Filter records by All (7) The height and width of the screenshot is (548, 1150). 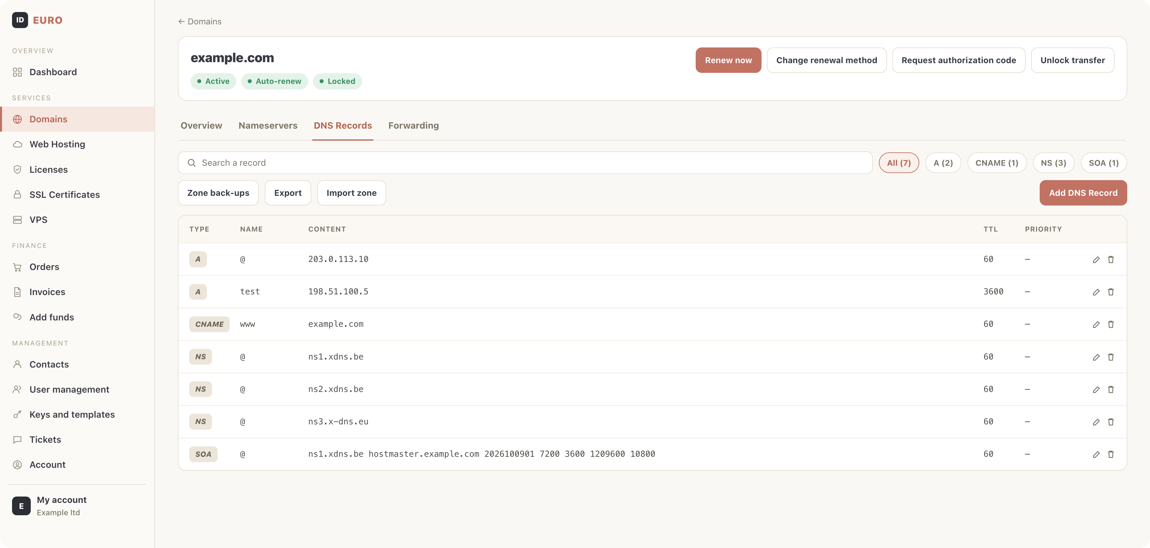point(899,163)
